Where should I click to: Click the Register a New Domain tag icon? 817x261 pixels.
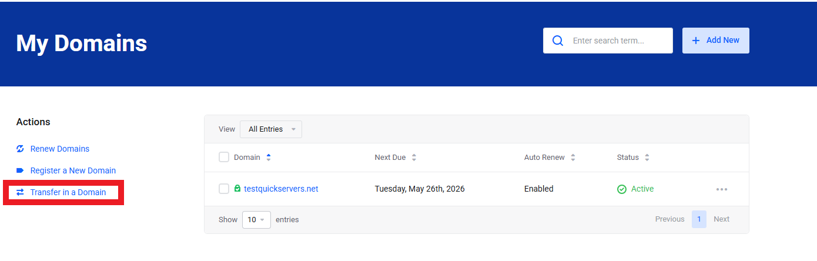click(20, 170)
